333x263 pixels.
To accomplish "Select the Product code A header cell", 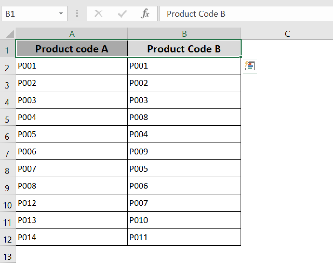I will 72,49.
